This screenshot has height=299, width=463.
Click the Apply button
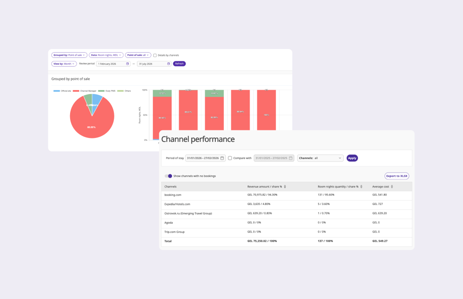(352, 158)
